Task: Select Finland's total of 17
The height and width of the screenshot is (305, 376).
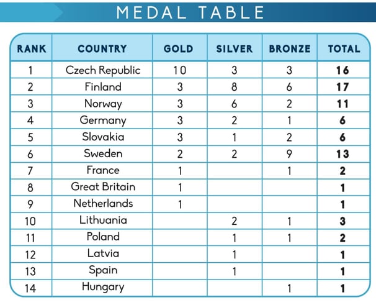Action: (342, 87)
